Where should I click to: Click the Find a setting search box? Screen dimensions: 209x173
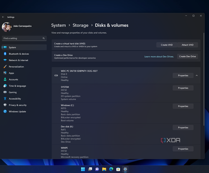(x=24, y=38)
